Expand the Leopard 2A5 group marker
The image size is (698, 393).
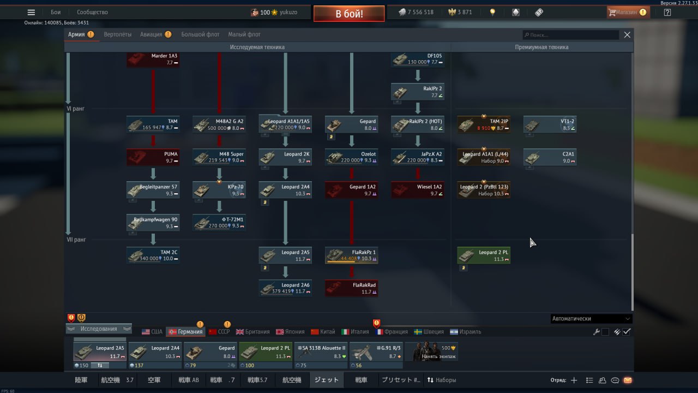click(x=266, y=268)
